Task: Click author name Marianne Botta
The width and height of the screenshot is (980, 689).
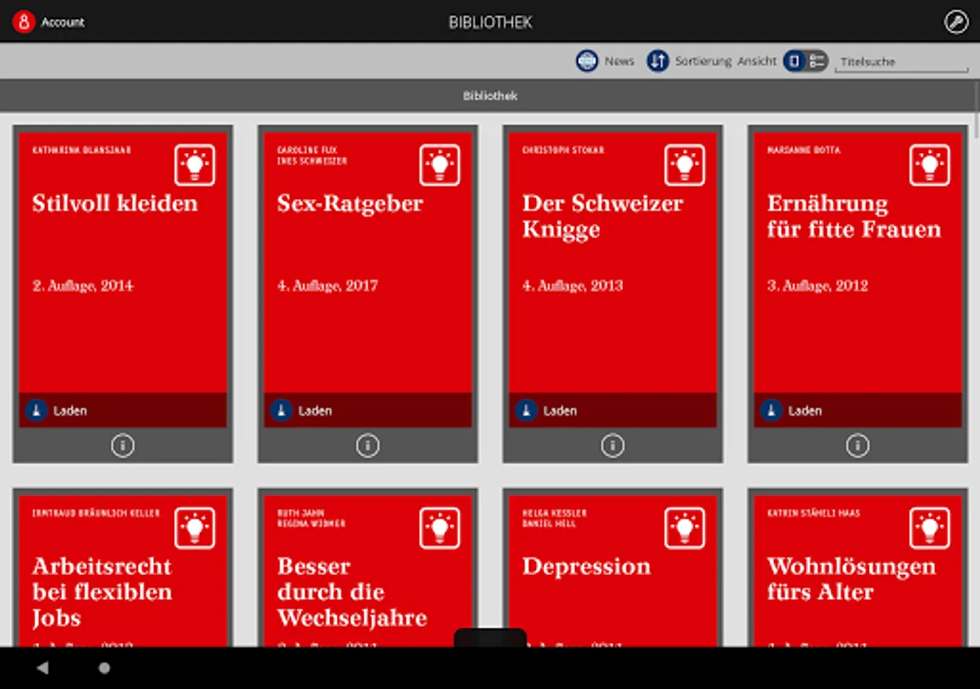Action: click(803, 150)
